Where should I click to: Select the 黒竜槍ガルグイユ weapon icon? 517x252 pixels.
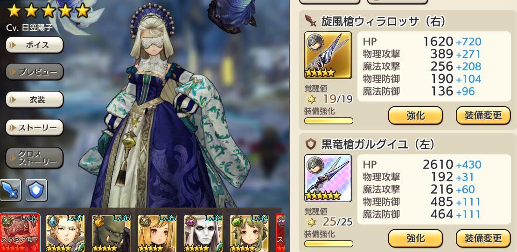(x=328, y=178)
